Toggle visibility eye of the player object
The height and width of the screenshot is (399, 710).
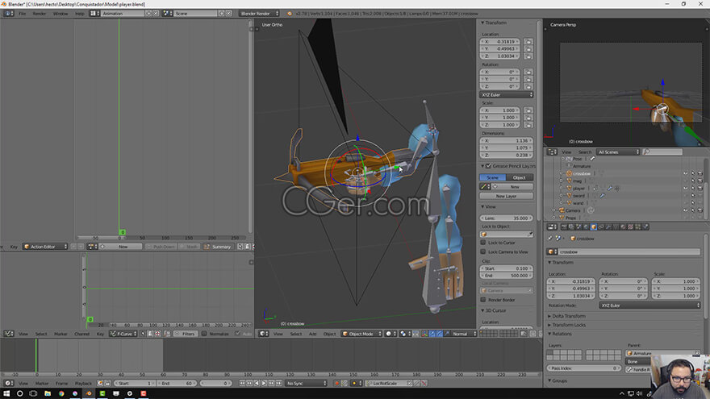[x=686, y=188]
